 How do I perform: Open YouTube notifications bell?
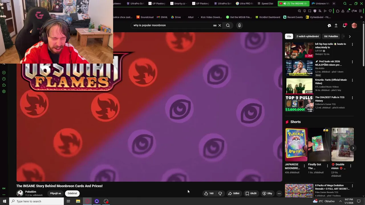(344, 25)
